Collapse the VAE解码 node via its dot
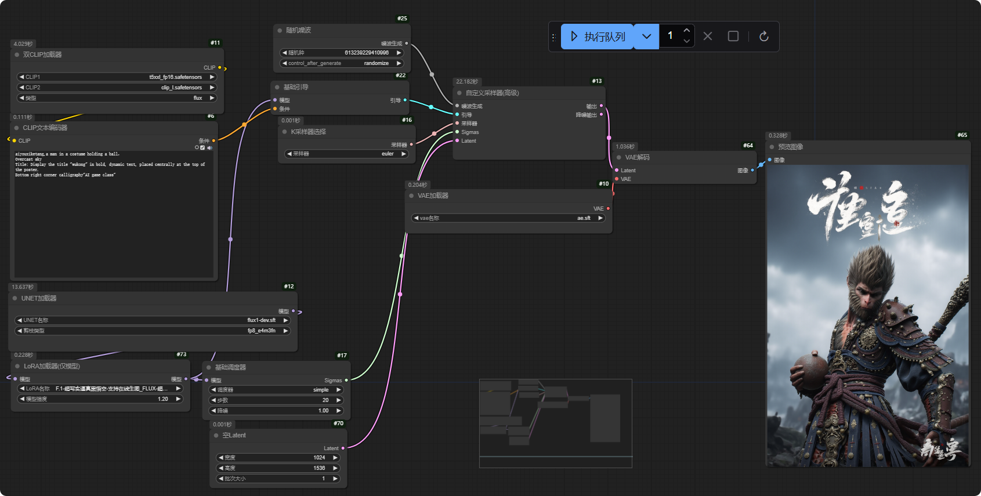The width and height of the screenshot is (981, 496). point(619,157)
